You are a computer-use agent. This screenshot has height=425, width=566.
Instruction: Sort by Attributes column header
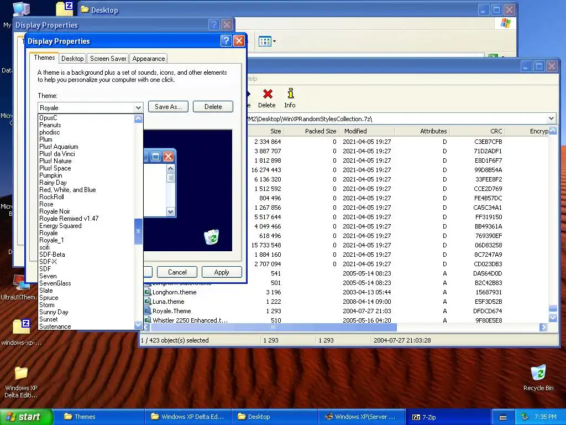(x=422, y=131)
